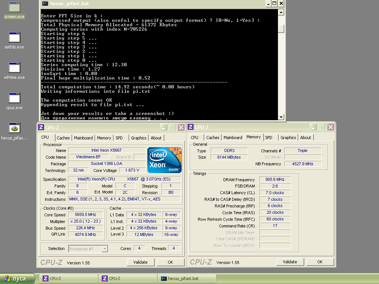Image resolution: width=379 pixels, height=284 pixels.
Task: Click OK in right CPU-Z window
Action: pyautogui.click(x=320, y=262)
